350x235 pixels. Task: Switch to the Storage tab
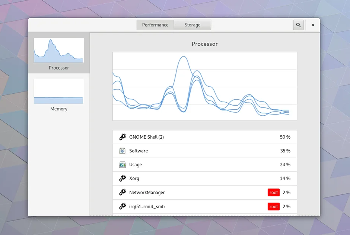coord(192,25)
